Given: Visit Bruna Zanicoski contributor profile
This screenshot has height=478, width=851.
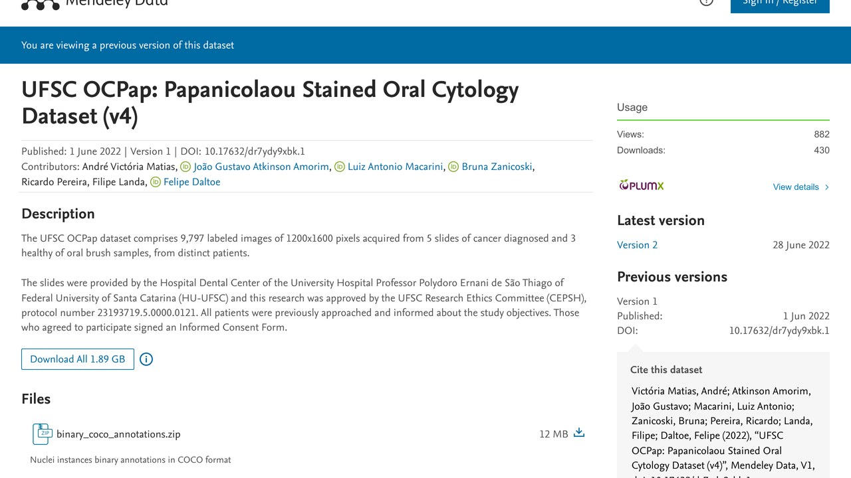Looking at the screenshot, I should pyautogui.click(x=497, y=167).
